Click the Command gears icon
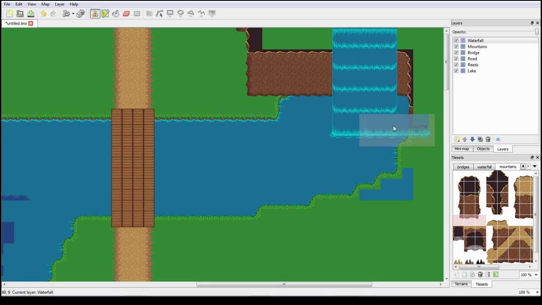 (66, 14)
